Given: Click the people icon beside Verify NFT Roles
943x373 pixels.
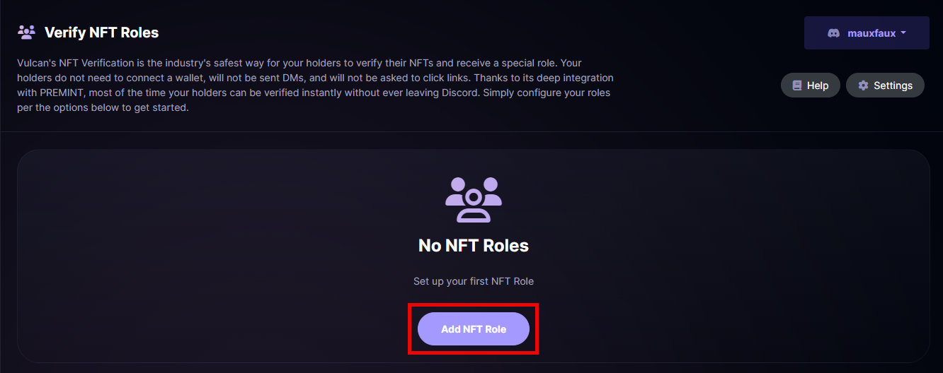Looking at the screenshot, I should pyautogui.click(x=26, y=32).
